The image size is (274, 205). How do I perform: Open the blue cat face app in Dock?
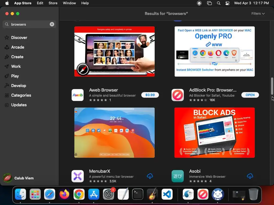pyautogui.click(x=218, y=194)
